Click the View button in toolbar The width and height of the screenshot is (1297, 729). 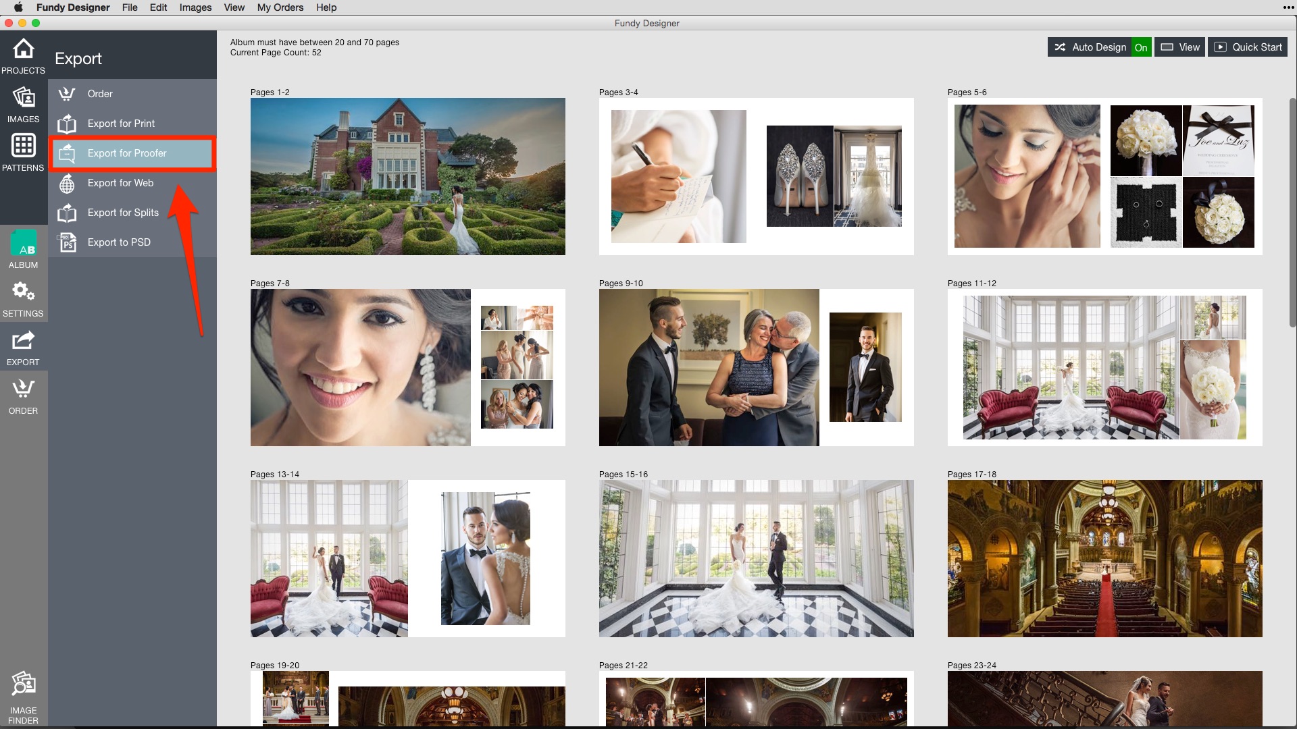(x=1179, y=47)
